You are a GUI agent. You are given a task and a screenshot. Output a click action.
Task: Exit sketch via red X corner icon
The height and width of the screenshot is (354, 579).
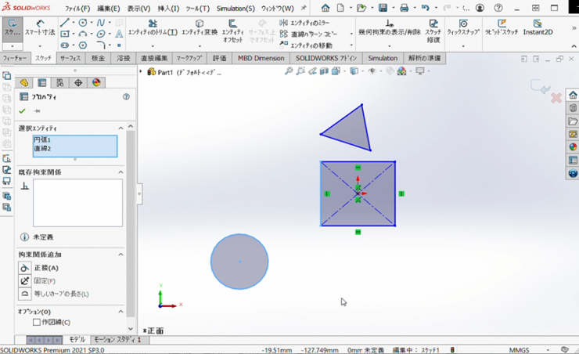556,98
